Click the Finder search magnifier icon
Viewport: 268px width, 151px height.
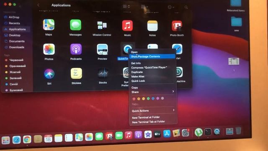186,8
